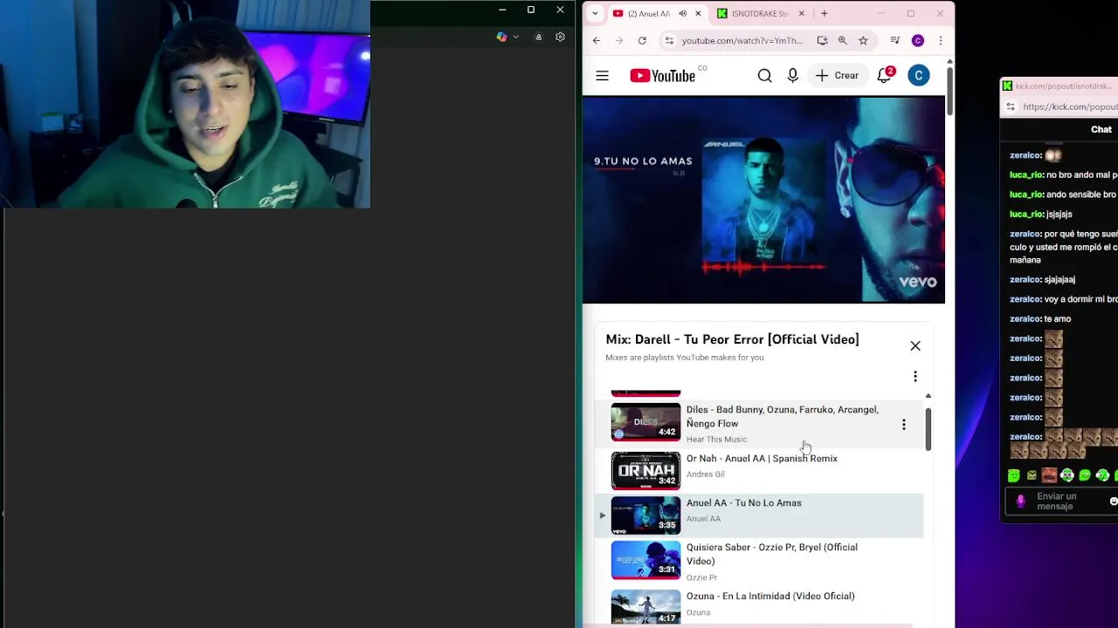Image resolution: width=1118 pixels, height=628 pixels.
Task: Open the Mix playlist options menu
Action: tap(915, 377)
